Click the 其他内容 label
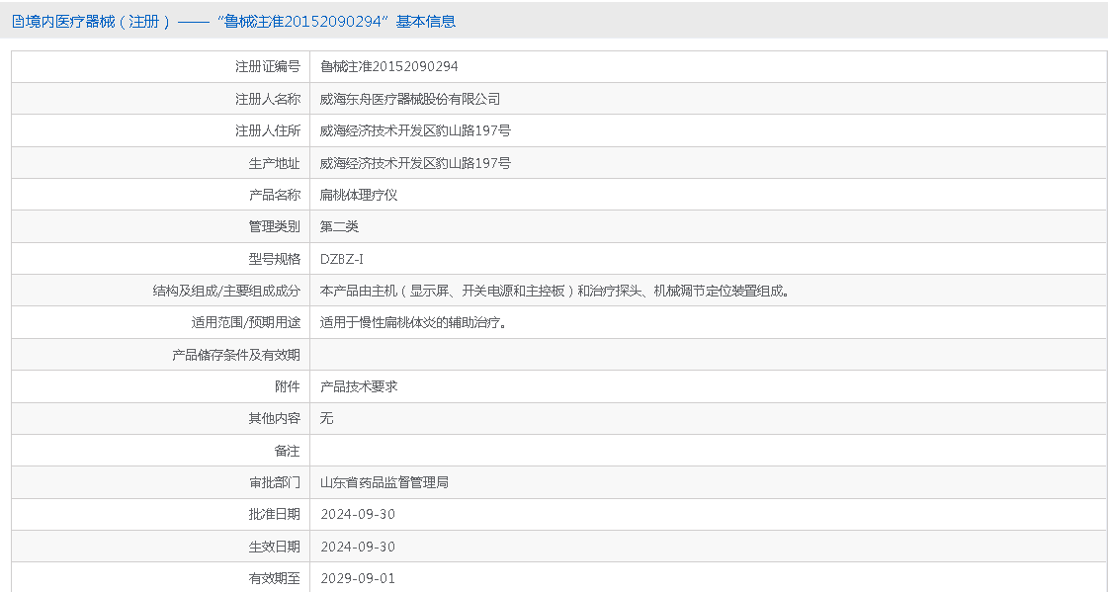 point(274,419)
